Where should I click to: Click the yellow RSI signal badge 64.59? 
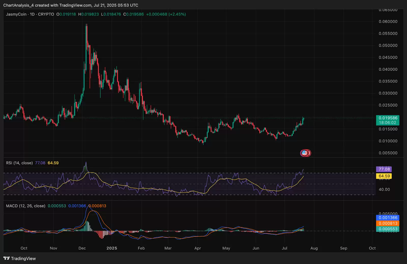click(x=384, y=176)
